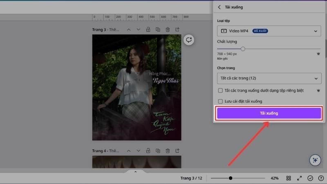Move Trang 3 up with the arrow
Screen dimensions: 327x184
129,29
